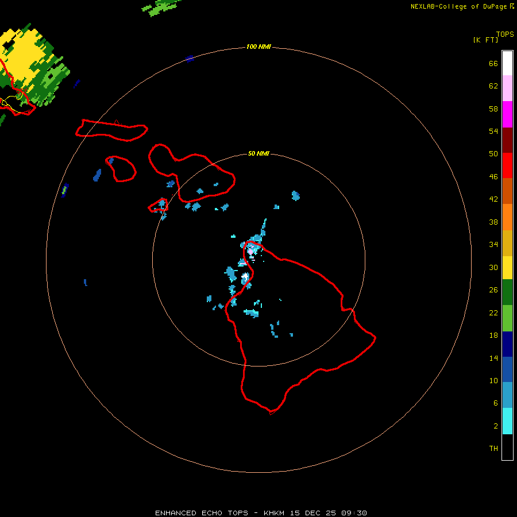Select the dark green legend swatch
This screenshot has height=517, width=517.
point(507,292)
